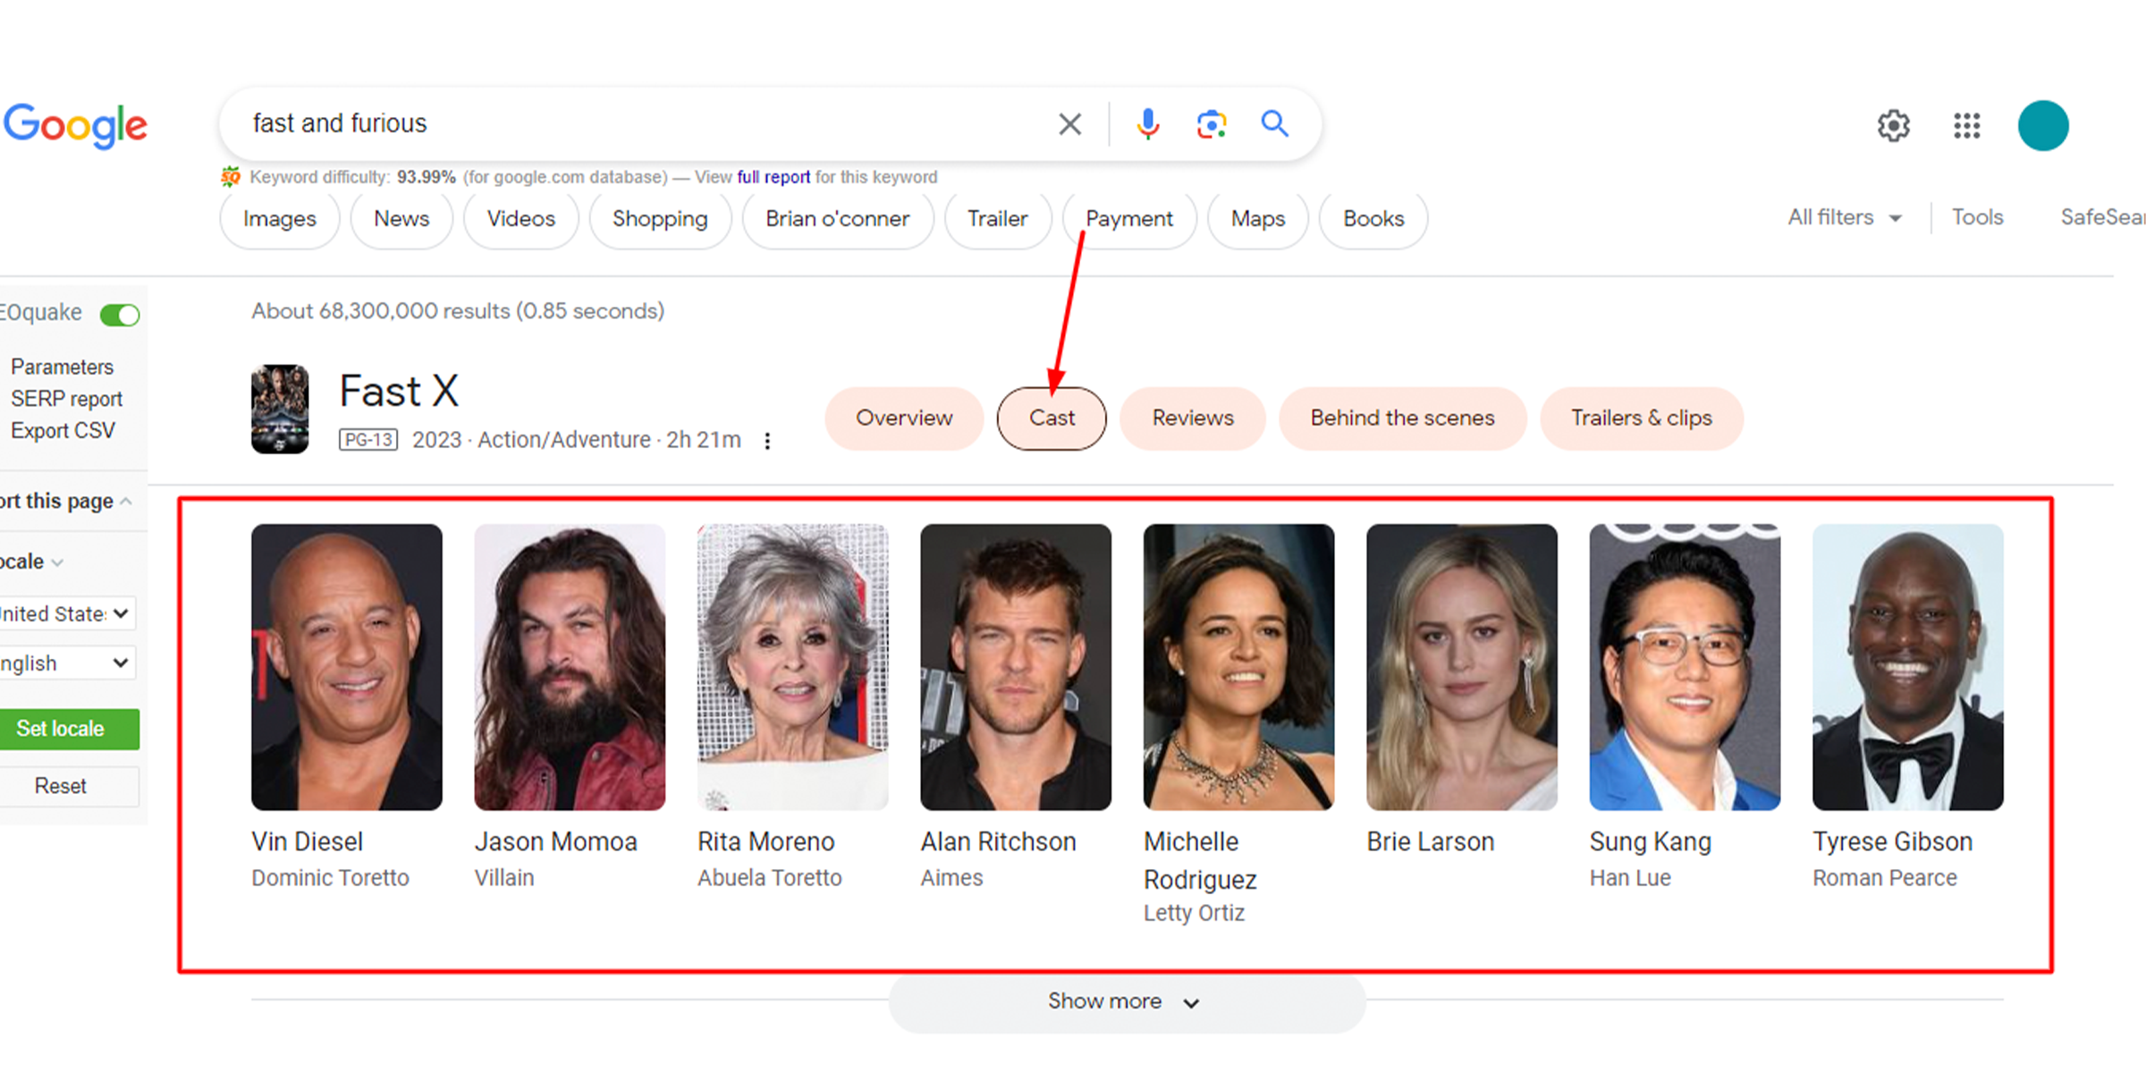Image resolution: width=2146 pixels, height=1073 pixels.
Task: Click the Set locale button
Action: tap(60, 728)
